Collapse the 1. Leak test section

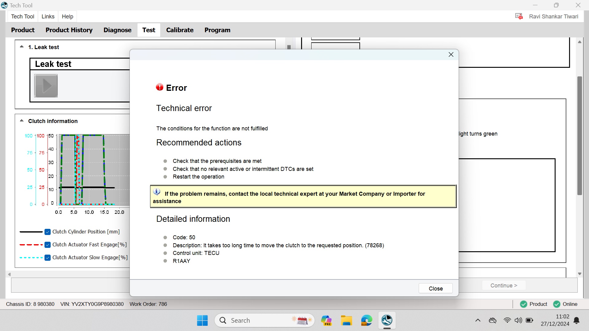point(22,47)
